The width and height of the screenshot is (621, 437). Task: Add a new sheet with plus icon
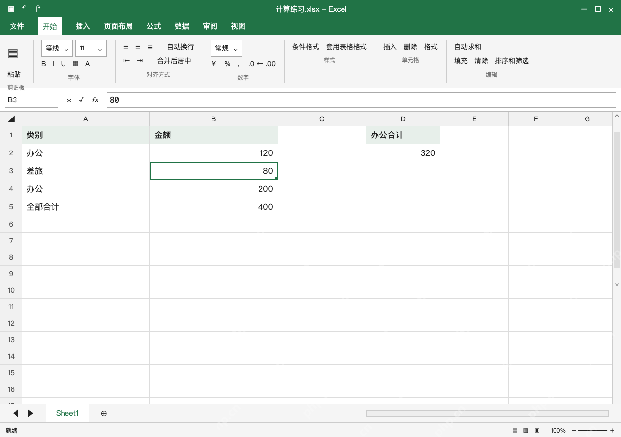[104, 413]
